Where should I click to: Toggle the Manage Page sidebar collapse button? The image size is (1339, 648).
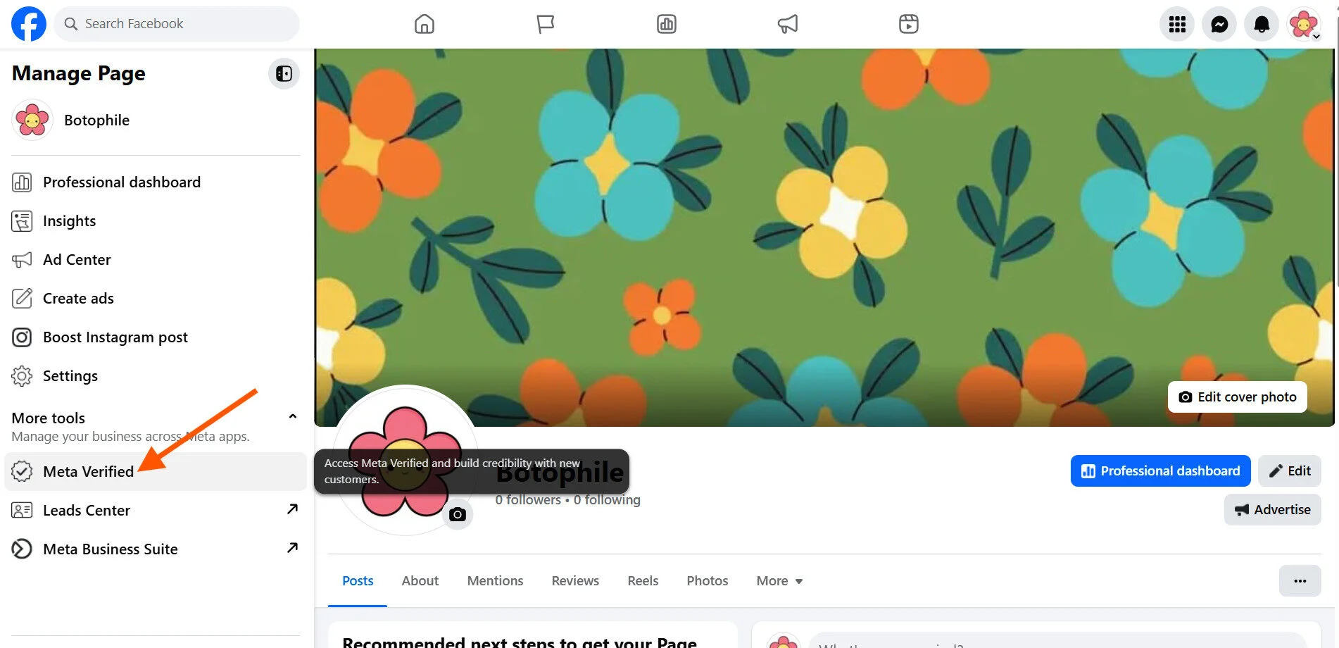click(284, 74)
